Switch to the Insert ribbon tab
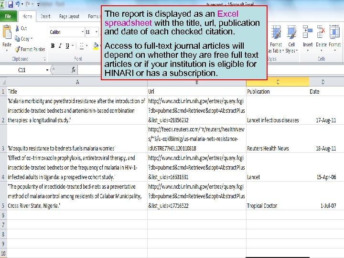Viewport: 344px width, 258px height. pyautogui.click(x=45, y=16)
